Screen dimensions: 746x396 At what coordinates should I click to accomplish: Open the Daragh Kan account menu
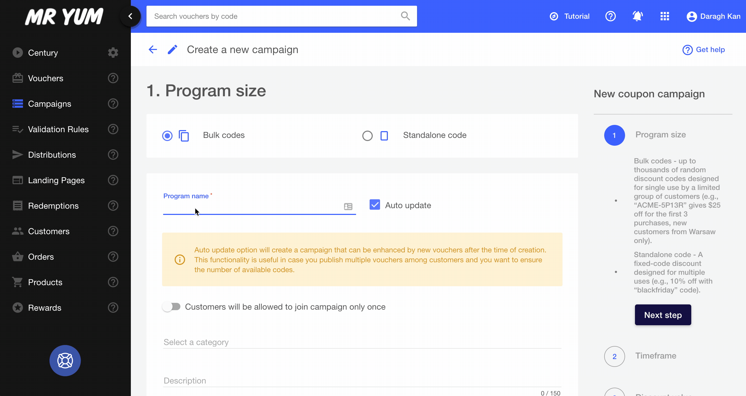pos(714,16)
